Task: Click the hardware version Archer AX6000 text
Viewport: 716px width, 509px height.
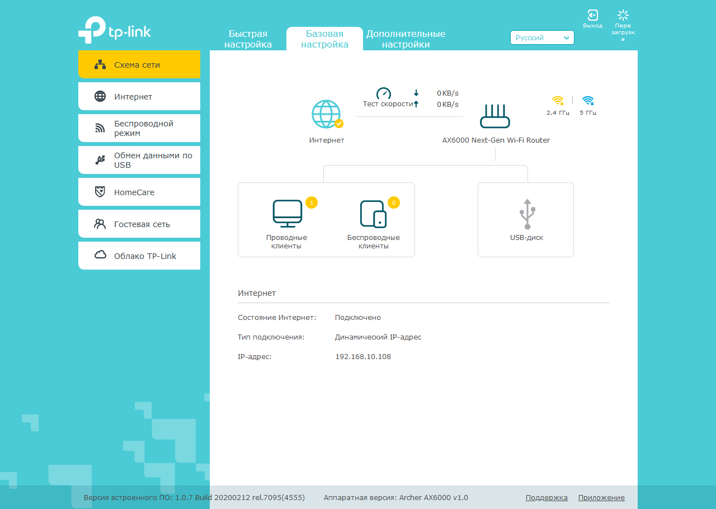Action: pos(396,497)
